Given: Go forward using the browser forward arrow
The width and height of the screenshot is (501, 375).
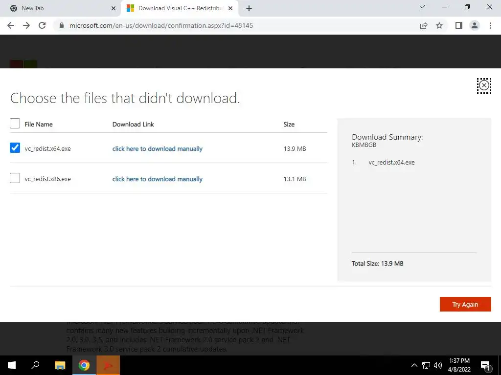Looking at the screenshot, I should [26, 25].
